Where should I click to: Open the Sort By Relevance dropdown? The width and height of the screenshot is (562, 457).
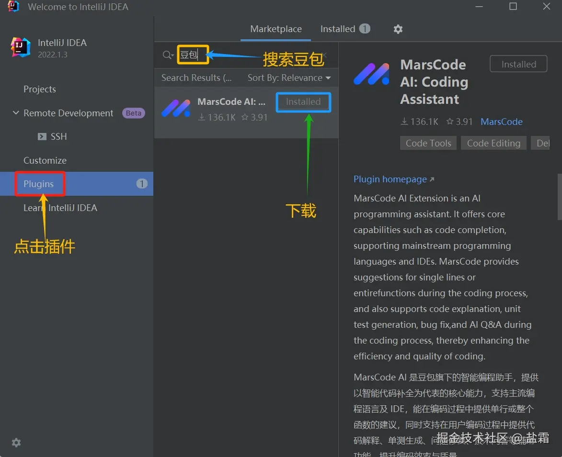point(289,78)
